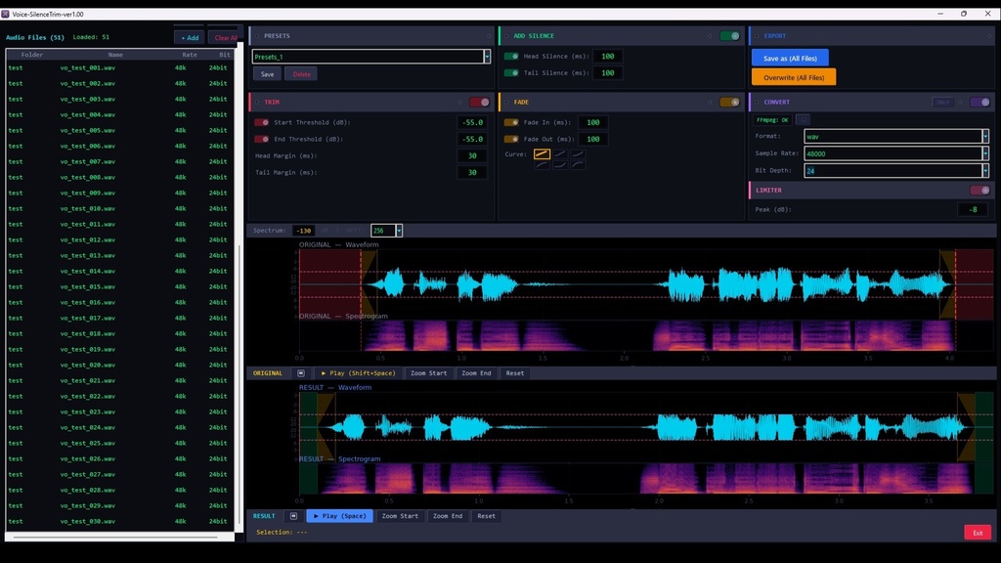This screenshot has height=563, width=1001.
Task: Click Zoom Start in the RESULT bar
Action: (x=400, y=516)
